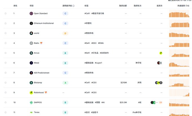
Task: Click the B rating badge for Metal
Action: point(65,63)
